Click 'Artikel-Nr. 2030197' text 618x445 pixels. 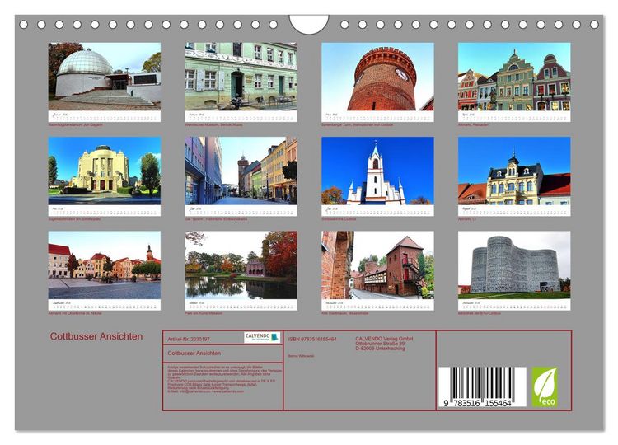click(x=189, y=339)
